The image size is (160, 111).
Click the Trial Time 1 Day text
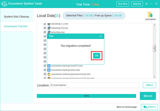[88, 4]
